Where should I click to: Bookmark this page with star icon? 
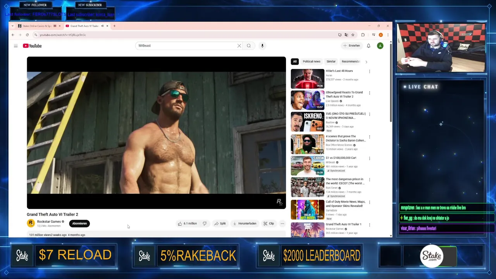click(353, 35)
